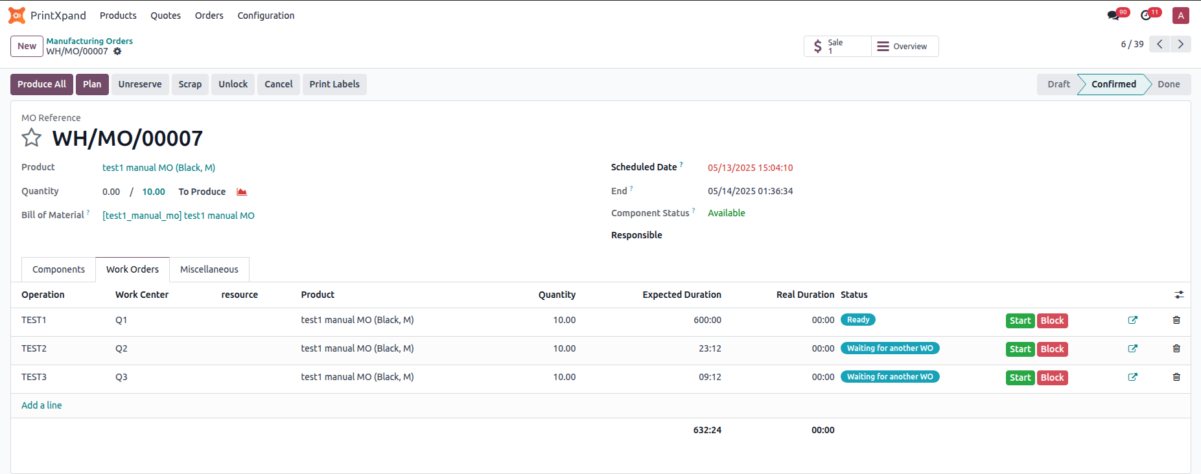
Task: Open TEST1 work order external link icon
Action: (1132, 320)
